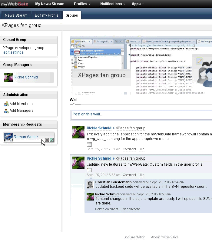Screen dimensions: 212x242
Task: Click the Add Managers icon
Action: click(x=6, y=111)
